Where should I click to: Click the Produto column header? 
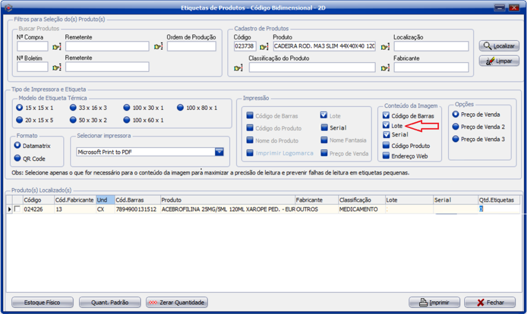pyautogui.click(x=227, y=200)
